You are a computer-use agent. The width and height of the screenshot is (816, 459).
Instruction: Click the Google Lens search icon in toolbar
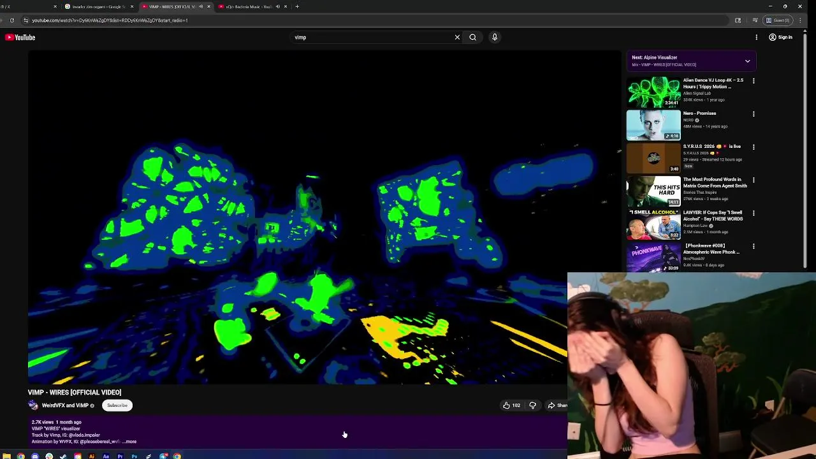click(738, 20)
